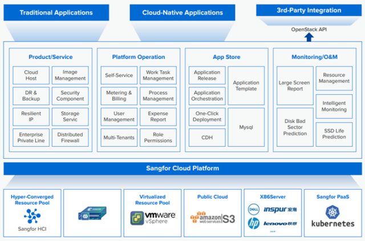Click the Cloud Host box
365x241 pixels.
(31, 75)
